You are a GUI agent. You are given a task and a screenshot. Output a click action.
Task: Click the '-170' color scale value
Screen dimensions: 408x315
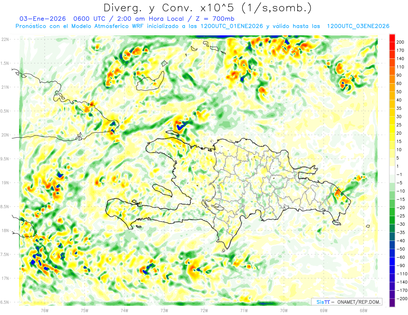tap(402, 290)
